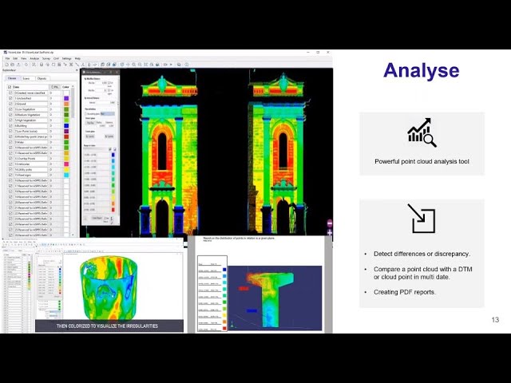
Task: Open the Analyze menu
Action: point(34,58)
